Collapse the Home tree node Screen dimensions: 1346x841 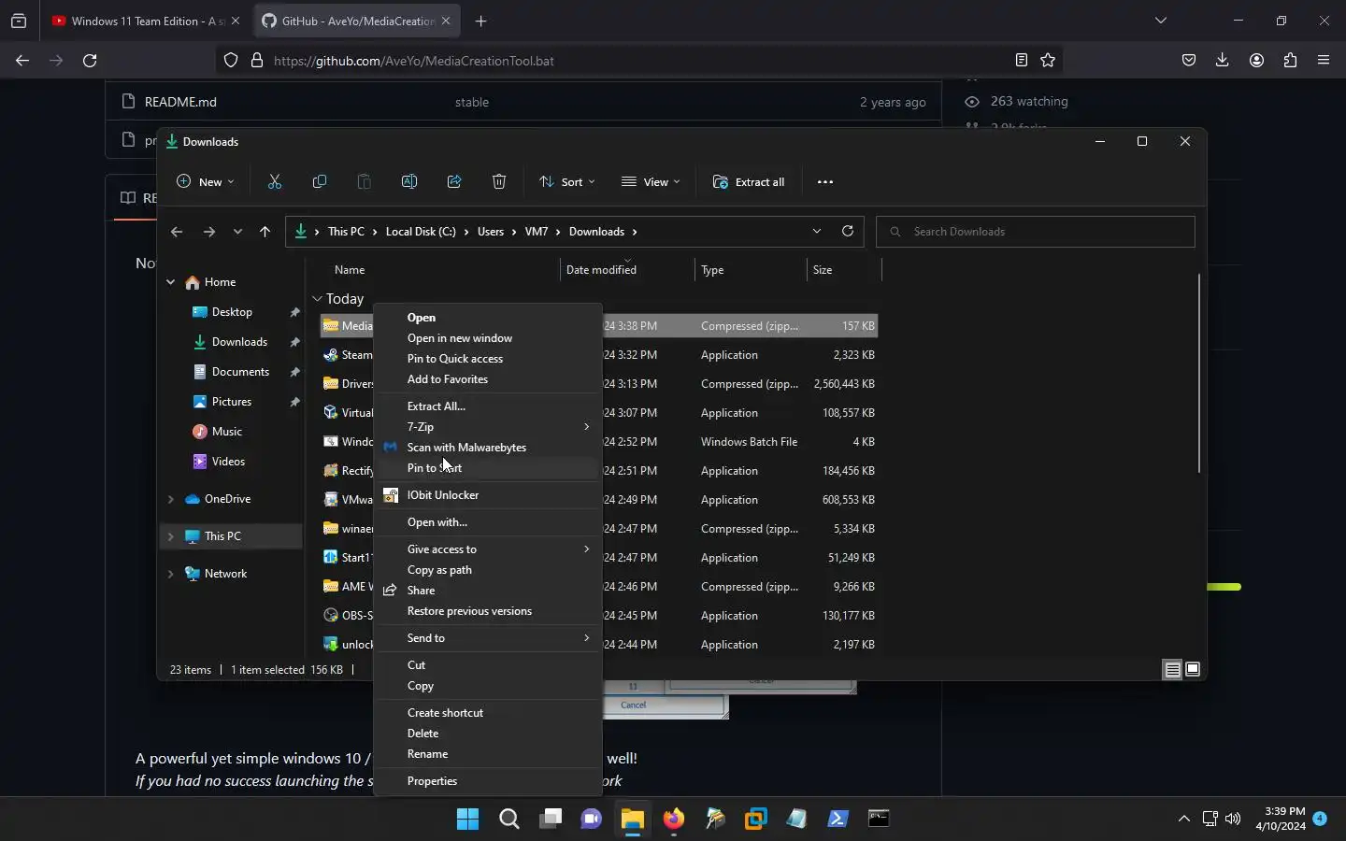click(170, 282)
